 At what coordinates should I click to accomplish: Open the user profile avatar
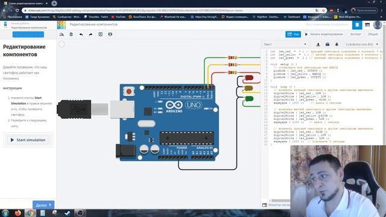pos(378,25)
